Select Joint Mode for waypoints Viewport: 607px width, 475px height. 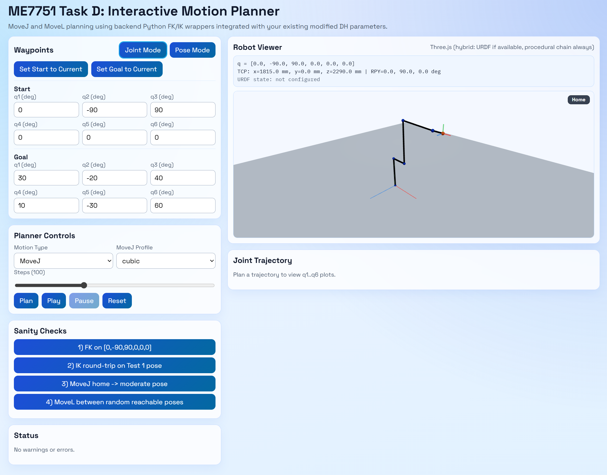point(143,50)
